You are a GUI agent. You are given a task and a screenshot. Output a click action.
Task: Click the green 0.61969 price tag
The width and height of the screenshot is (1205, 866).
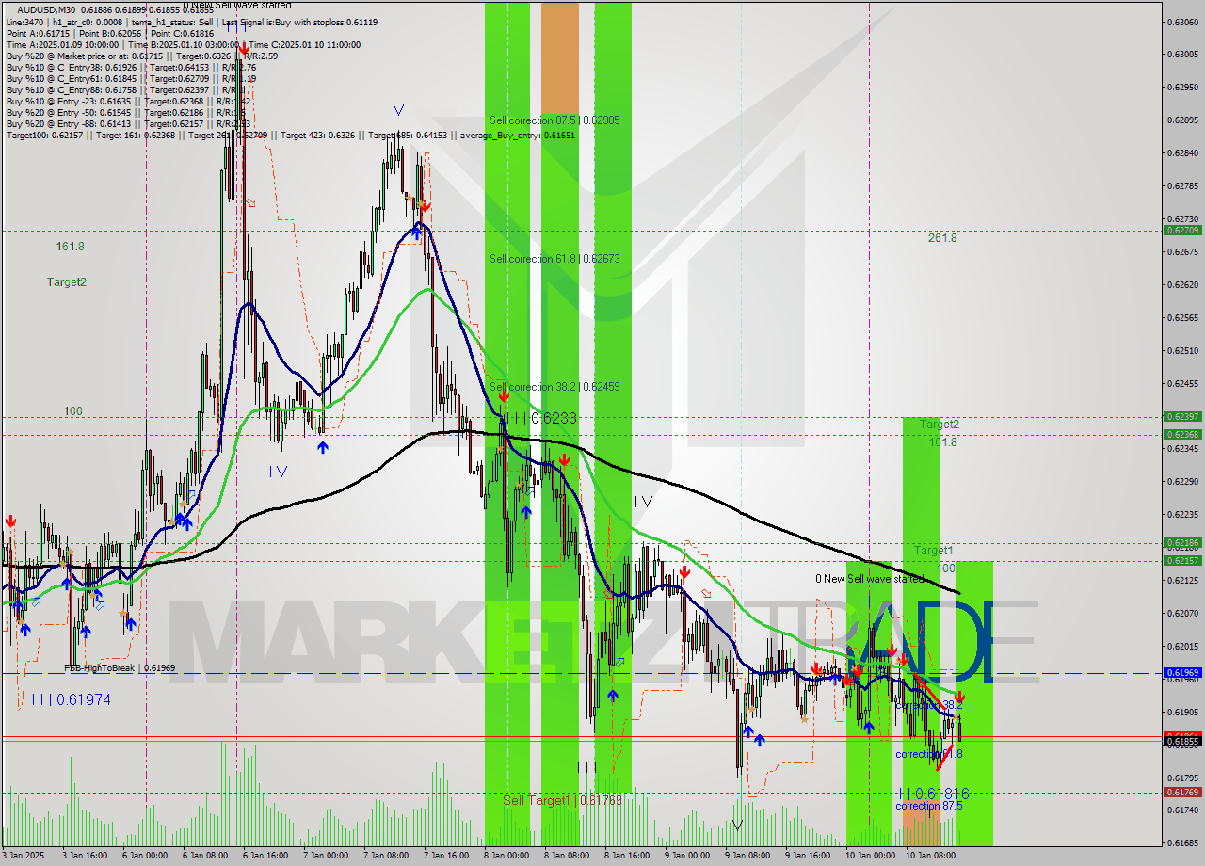(x=1182, y=673)
